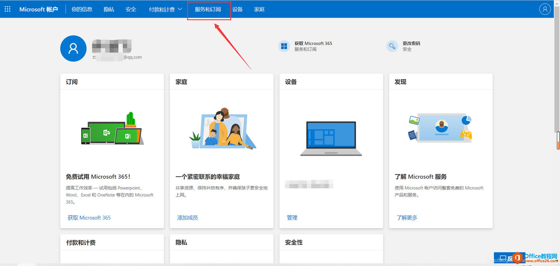Open the 设备 navigation item
This screenshot has width=560, height=266.
[237, 9]
